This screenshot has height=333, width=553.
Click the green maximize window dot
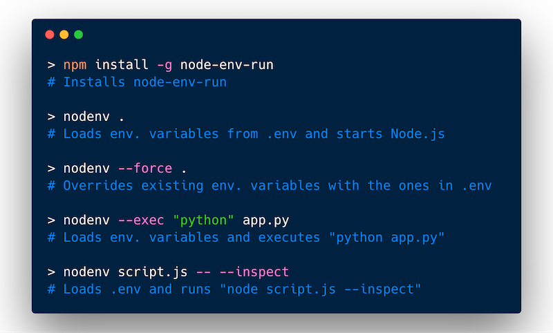click(x=79, y=35)
